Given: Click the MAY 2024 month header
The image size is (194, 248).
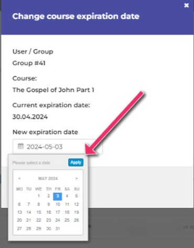Looking at the screenshot, I should (48, 179).
